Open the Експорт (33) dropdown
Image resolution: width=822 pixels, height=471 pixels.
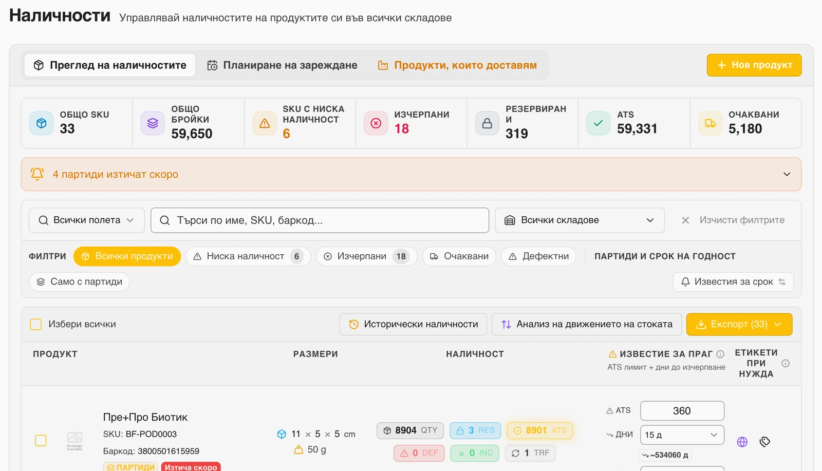click(x=739, y=324)
